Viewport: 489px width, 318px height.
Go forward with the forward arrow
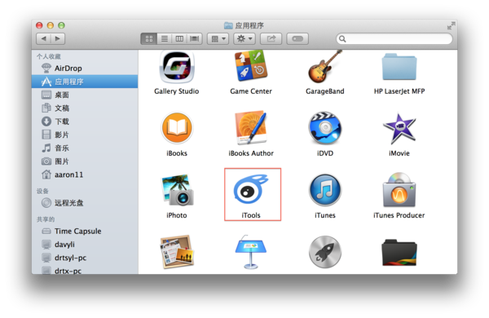pos(58,38)
